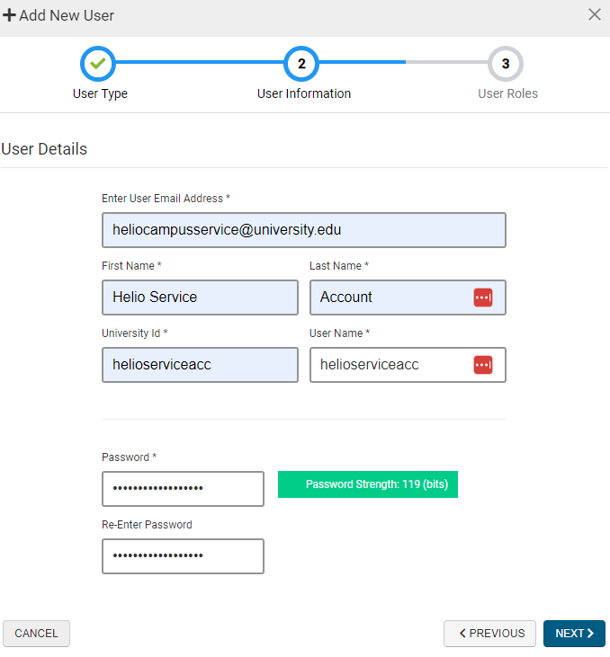The image size is (610, 657).
Task: Click the Password field
Action: pos(183,489)
